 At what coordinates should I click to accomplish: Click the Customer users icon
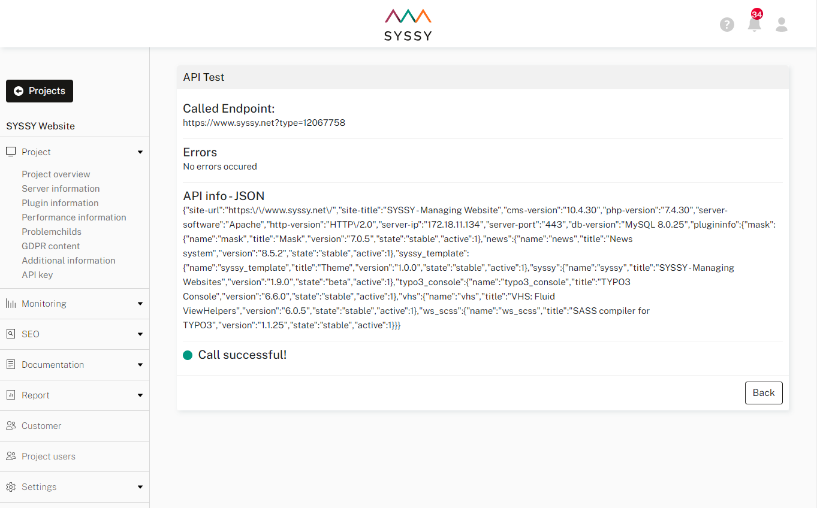(x=10, y=425)
